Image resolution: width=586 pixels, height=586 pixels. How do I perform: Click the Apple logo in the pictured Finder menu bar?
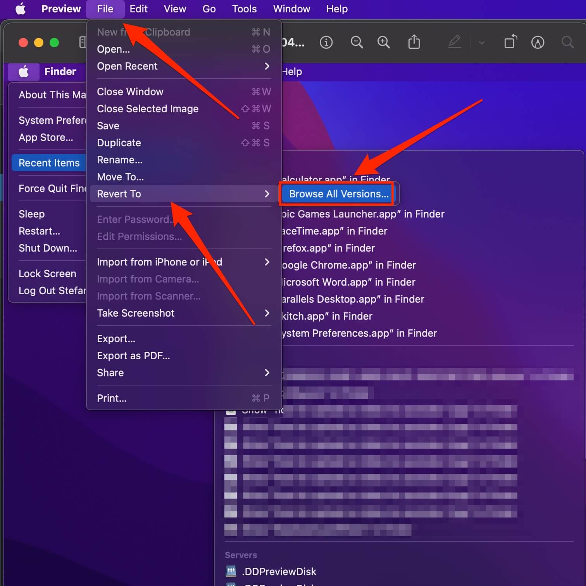click(24, 72)
